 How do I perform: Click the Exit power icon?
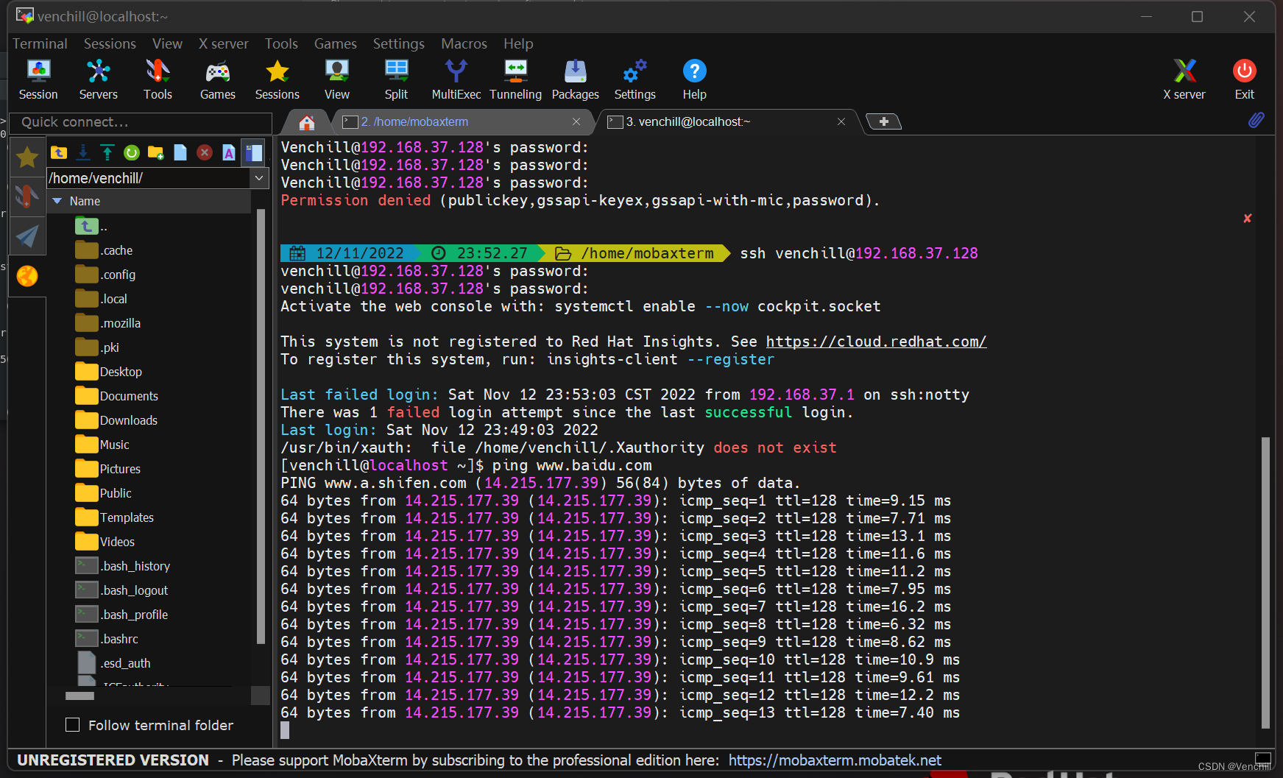pos(1245,79)
